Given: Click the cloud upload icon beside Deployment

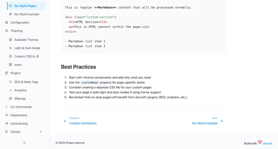Looking at the screenshot, I should (6, 115).
